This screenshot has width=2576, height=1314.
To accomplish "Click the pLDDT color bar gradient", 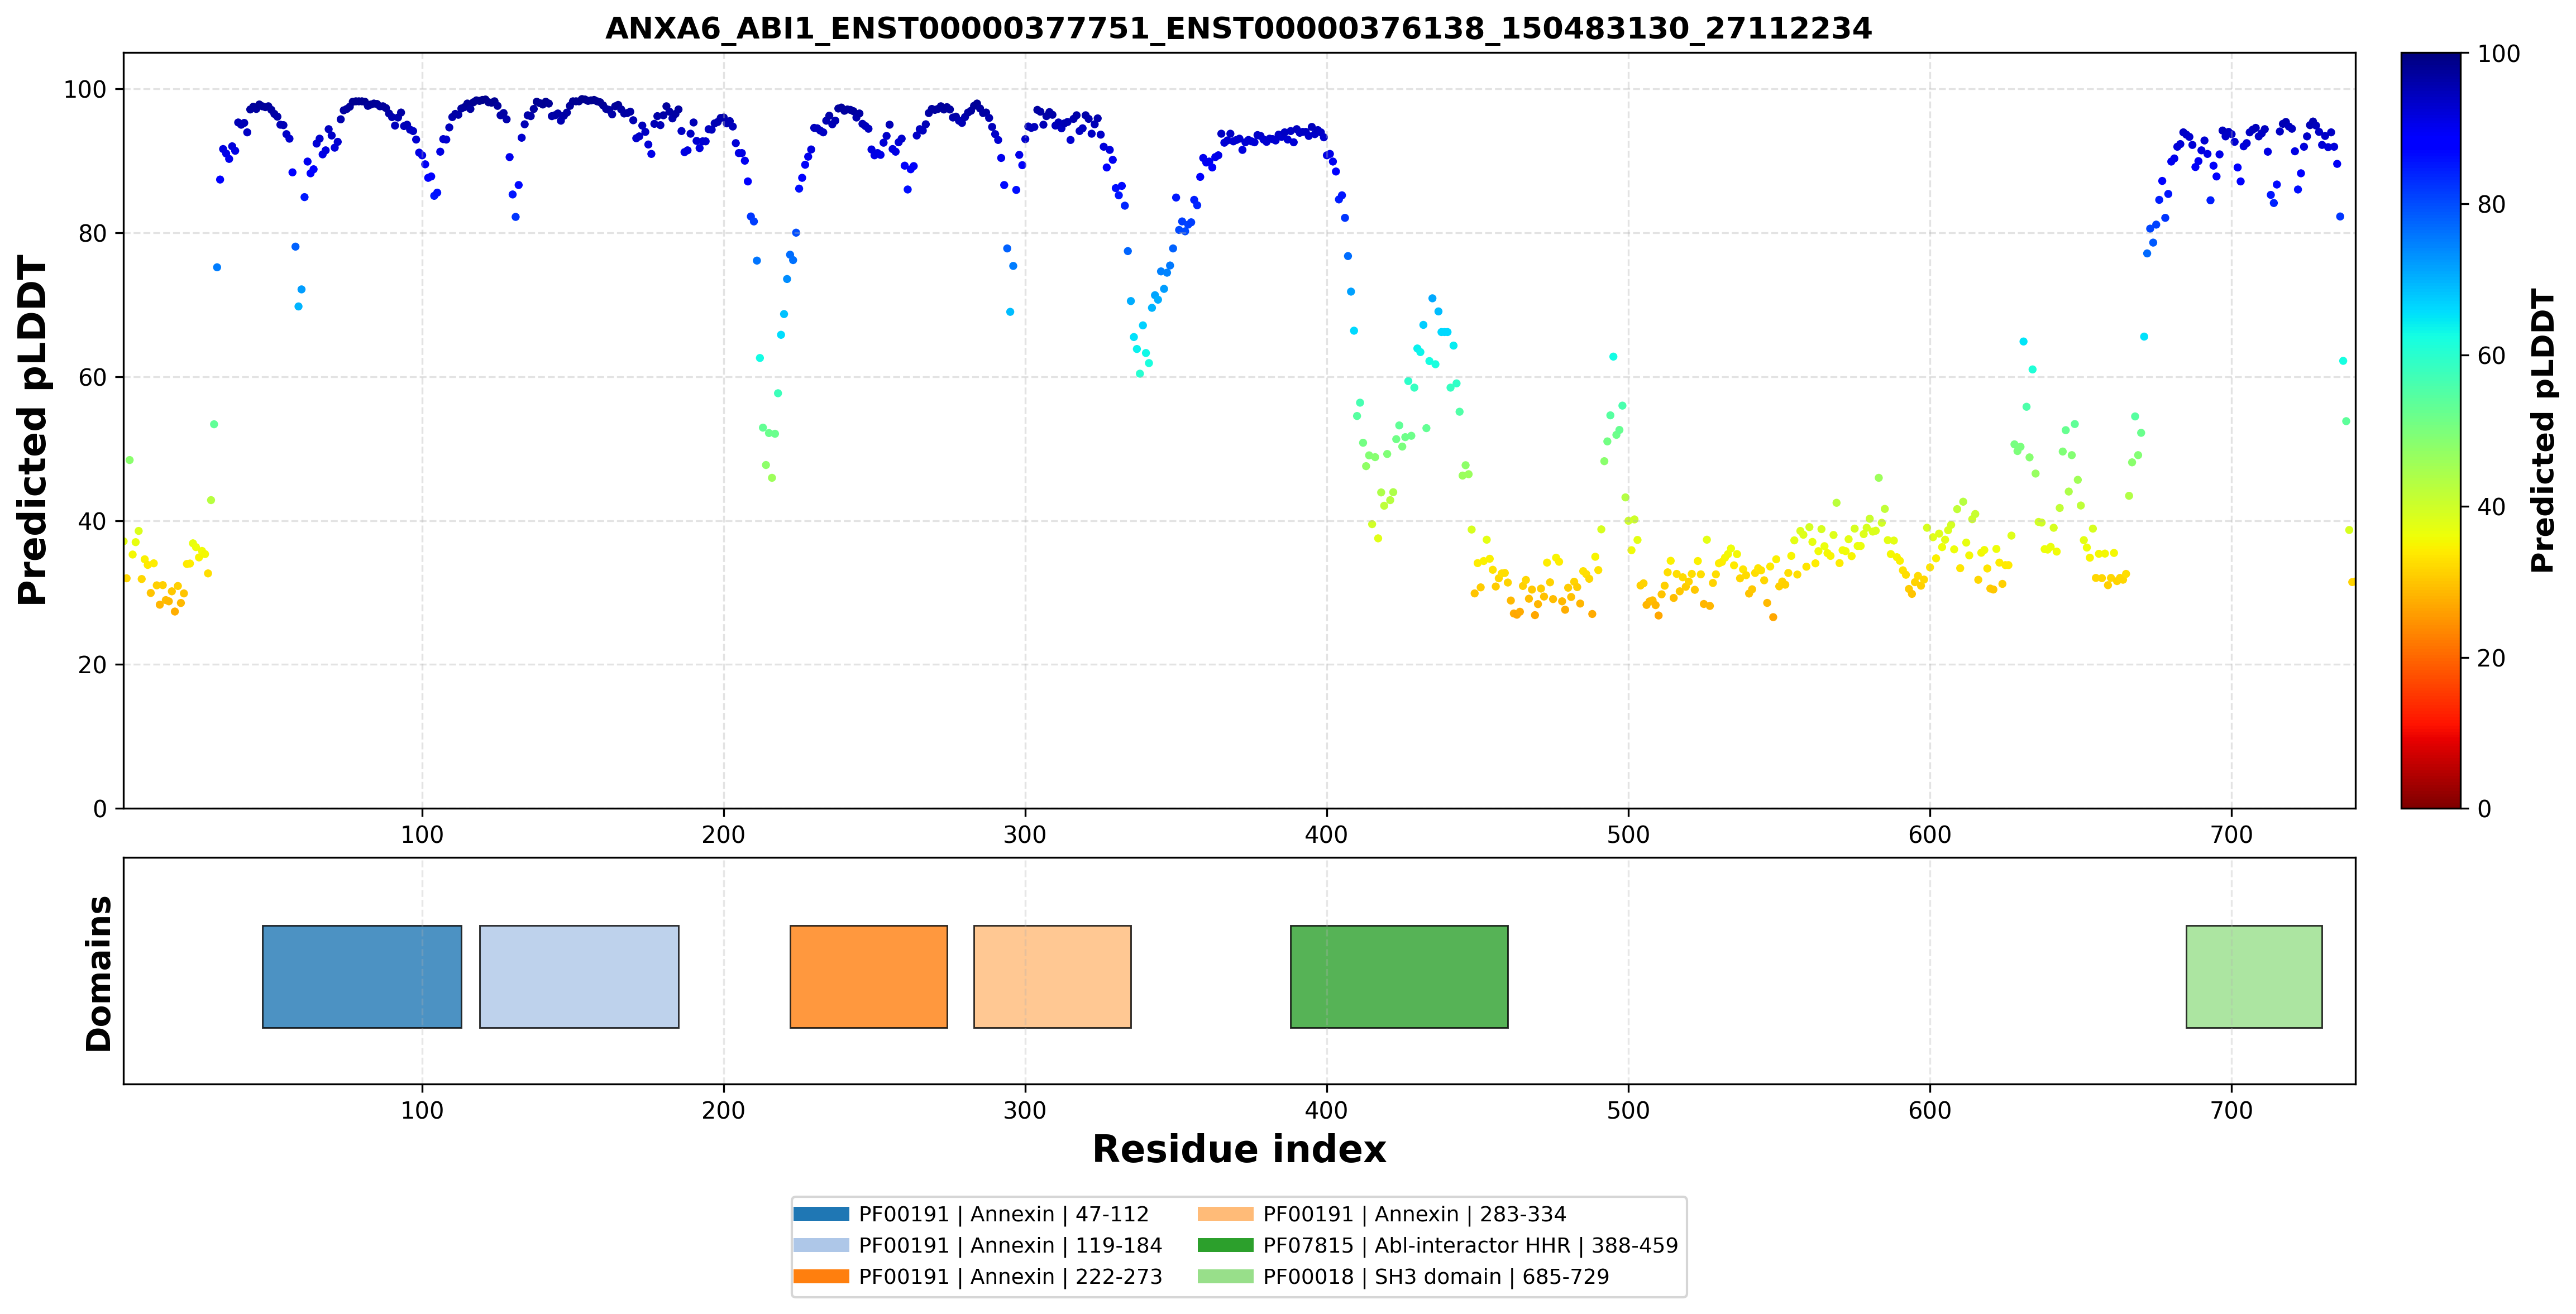I will (x=2431, y=431).
